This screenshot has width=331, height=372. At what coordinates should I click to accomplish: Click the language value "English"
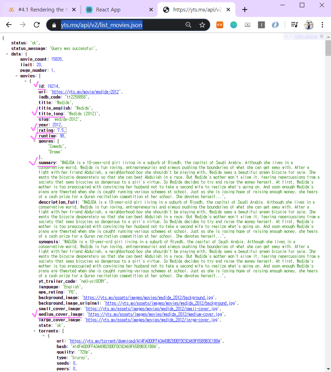click(x=72, y=287)
